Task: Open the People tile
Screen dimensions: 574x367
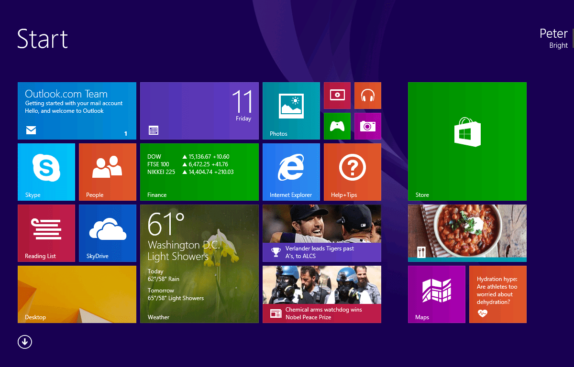Action: point(108,172)
